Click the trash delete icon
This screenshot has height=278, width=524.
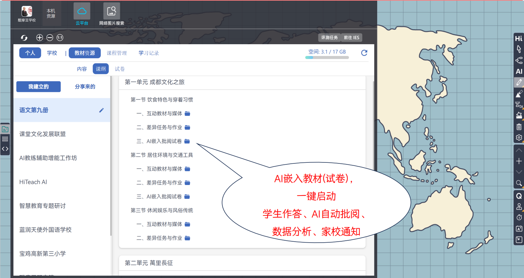pyautogui.click(x=519, y=127)
